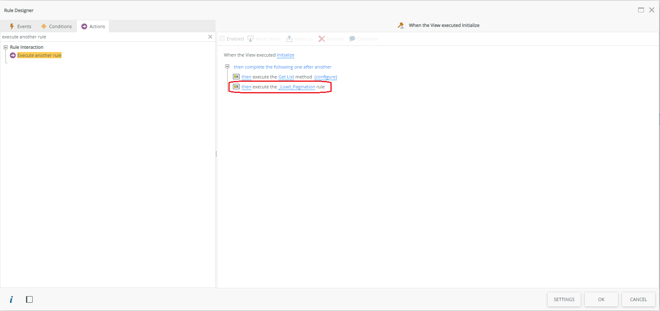
Task: Click the red Remove X icon
Action: point(322,39)
